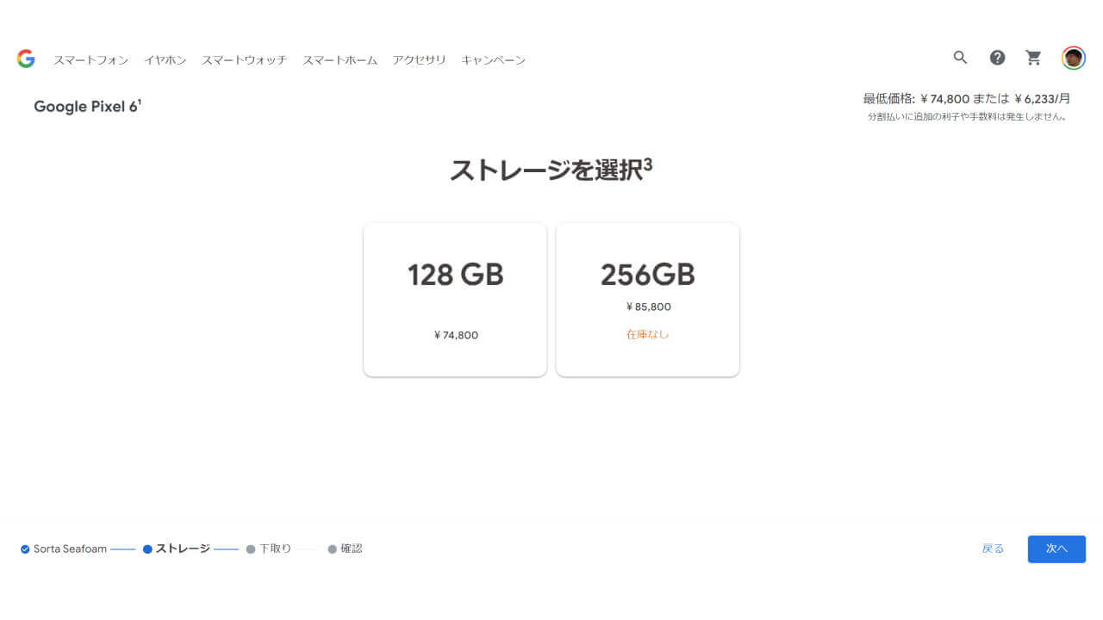Open the スマートホーム menu
Image resolution: width=1103 pixels, height=620 pixels.
click(x=340, y=59)
